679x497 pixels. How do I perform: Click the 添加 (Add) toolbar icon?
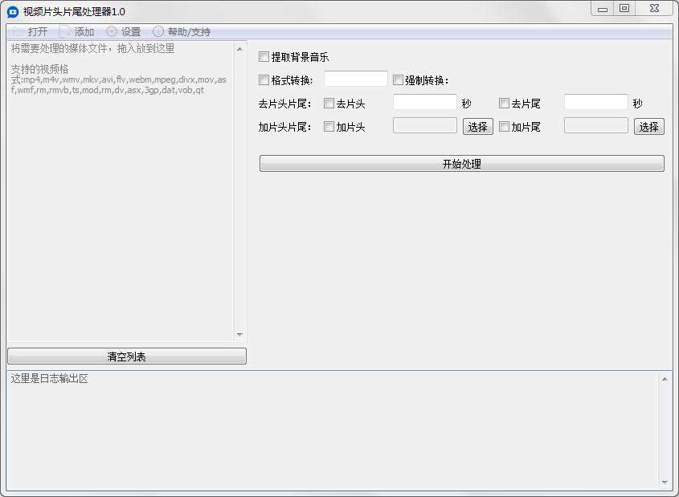pos(78,31)
